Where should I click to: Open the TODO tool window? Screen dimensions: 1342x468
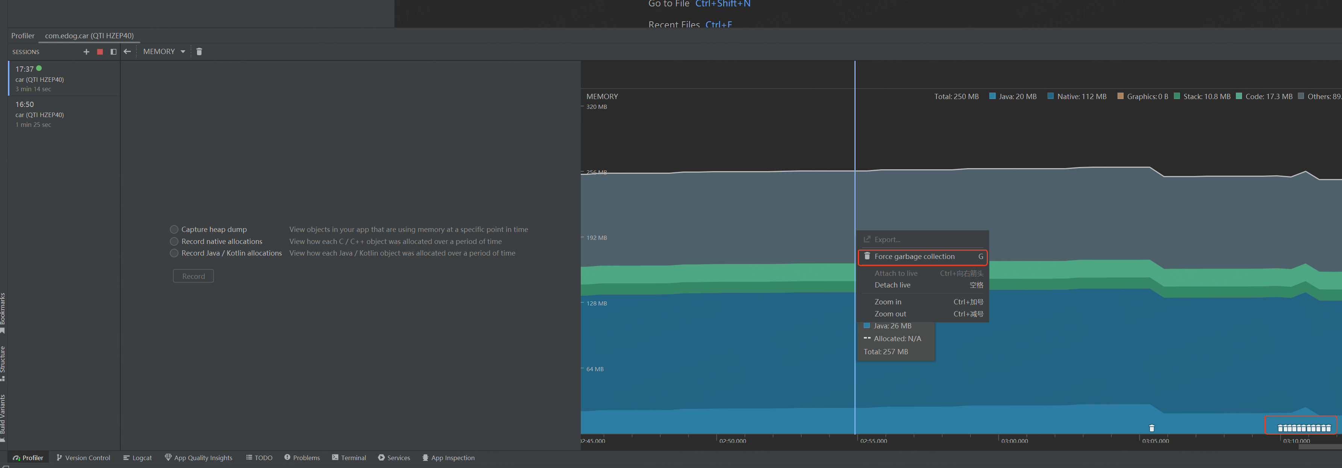point(259,457)
